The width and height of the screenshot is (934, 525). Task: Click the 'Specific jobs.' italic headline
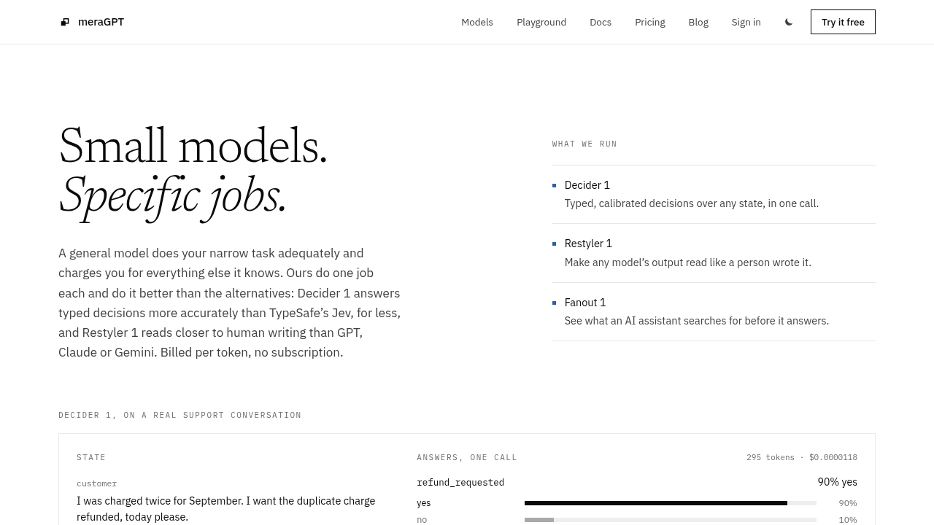pyautogui.click(x=172, y=195)
